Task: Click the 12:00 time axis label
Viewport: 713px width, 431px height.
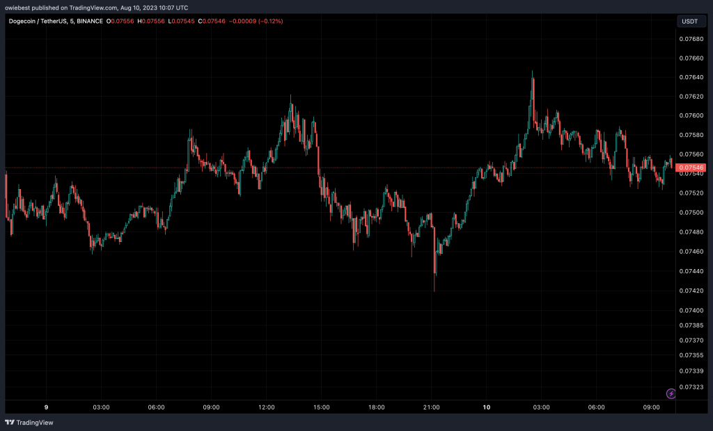Action: click(x=266, y=407)
